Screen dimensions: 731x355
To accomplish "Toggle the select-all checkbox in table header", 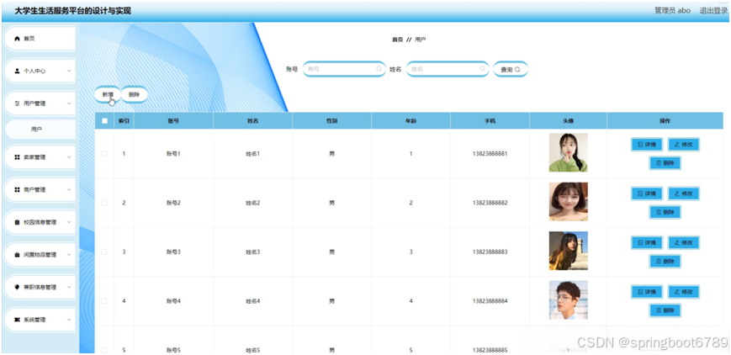I will [x=104, y=121].
